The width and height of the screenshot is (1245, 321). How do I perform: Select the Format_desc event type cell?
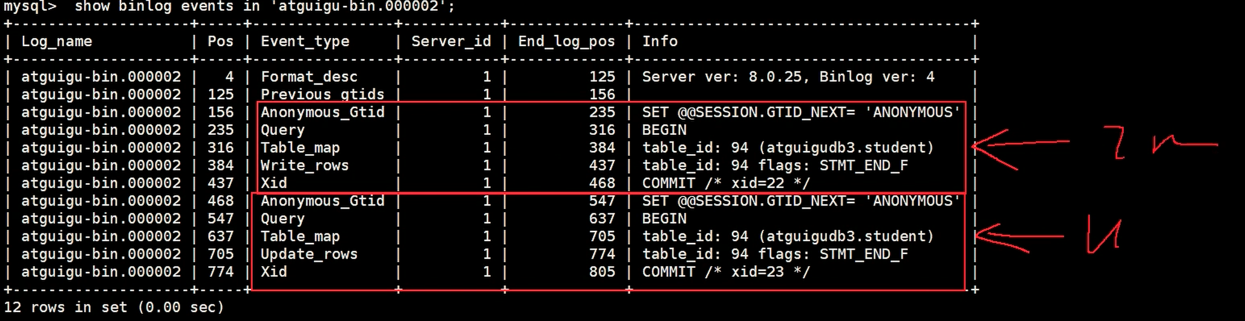(309, 77)
